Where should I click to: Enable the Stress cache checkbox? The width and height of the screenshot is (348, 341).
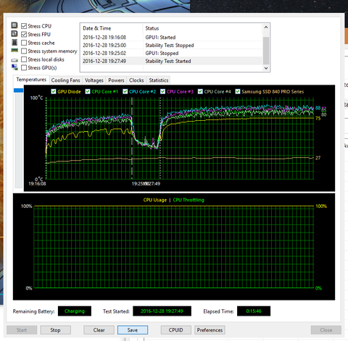tap(24, 43)
